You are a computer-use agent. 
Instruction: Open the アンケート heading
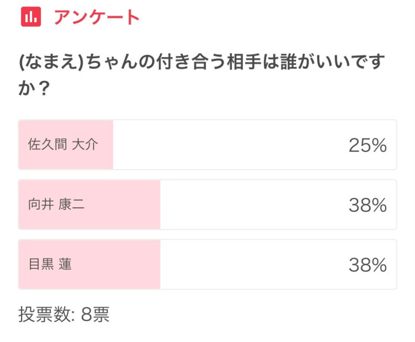click(x=96, y=17)
